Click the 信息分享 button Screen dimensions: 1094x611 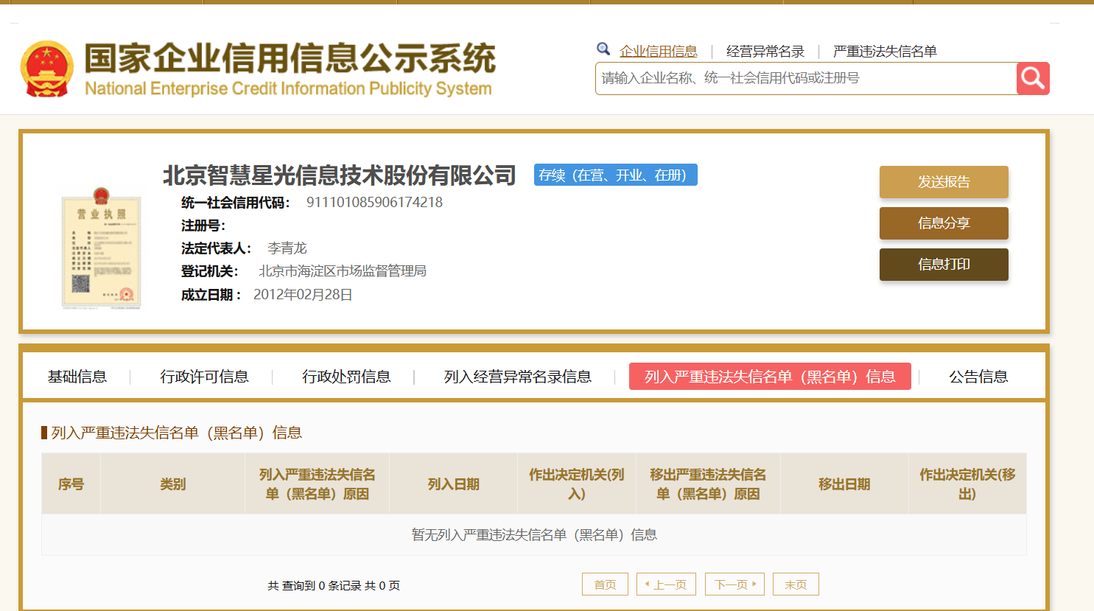click(943, 223)
